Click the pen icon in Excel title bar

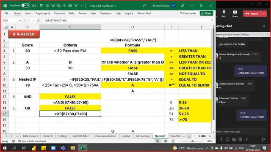click(183, 5)
